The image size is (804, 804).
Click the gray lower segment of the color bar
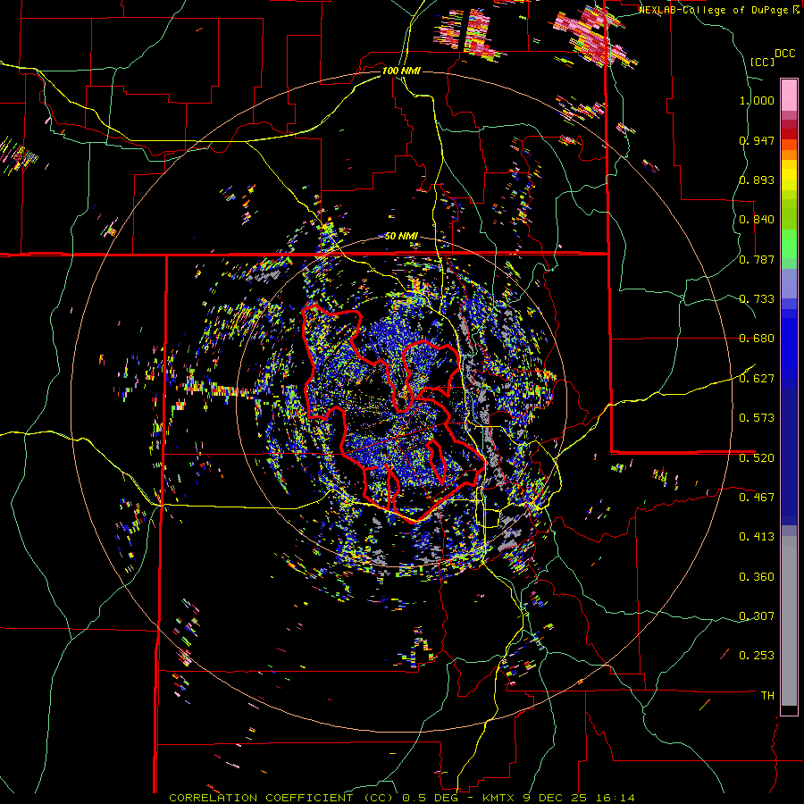pos(789,621)
